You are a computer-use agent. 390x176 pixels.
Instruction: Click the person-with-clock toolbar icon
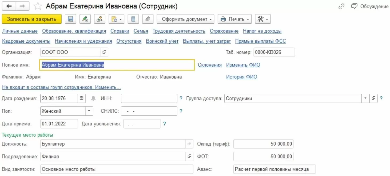(100, 19)
